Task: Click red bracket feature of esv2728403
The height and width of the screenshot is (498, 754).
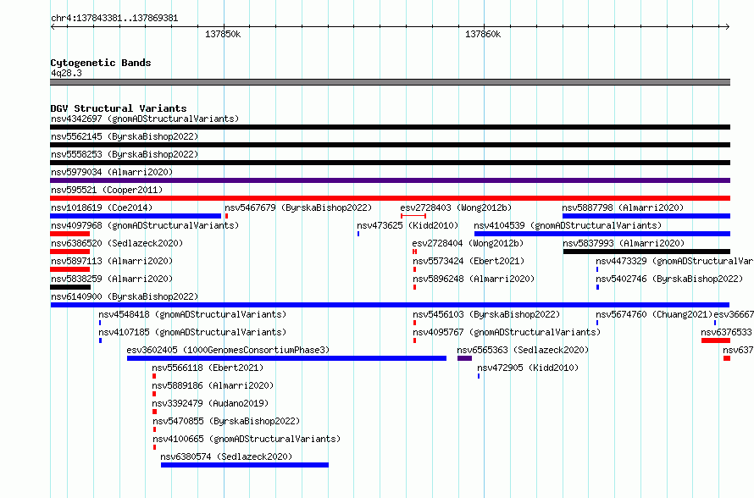Action: (x=413, y=216)
